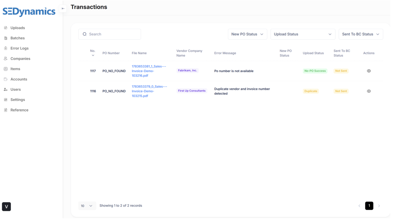
Task: Click the No-PO Success status badge
Action: pyautogui.click(x=315, y=71)
